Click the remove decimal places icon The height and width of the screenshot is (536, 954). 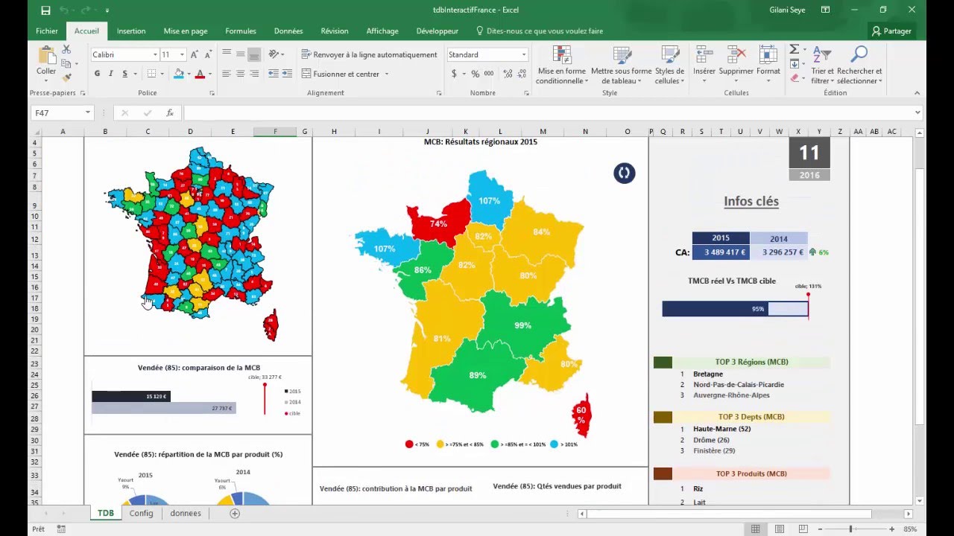click(521, 74)
